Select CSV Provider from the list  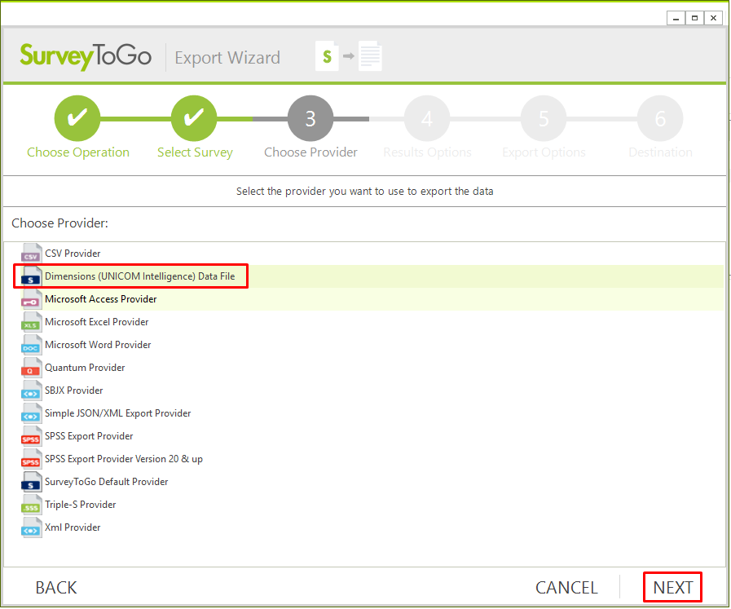[x=73, y=254]
